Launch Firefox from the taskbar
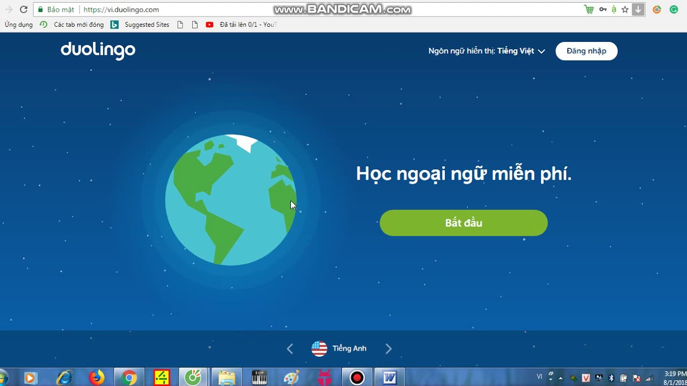The width and height of the screenshot is (687, 386). 97,377
